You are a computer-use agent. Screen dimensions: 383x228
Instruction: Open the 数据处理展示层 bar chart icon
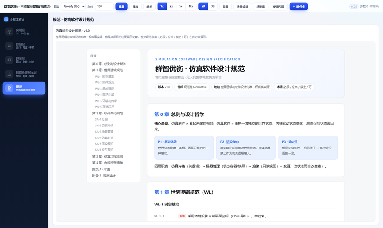[x=9, y=74]
